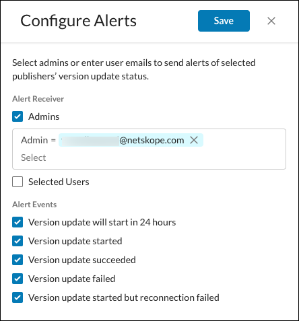Uncheck the Admins checkbox box
The image size is (299, 321).
pos(18,116)
